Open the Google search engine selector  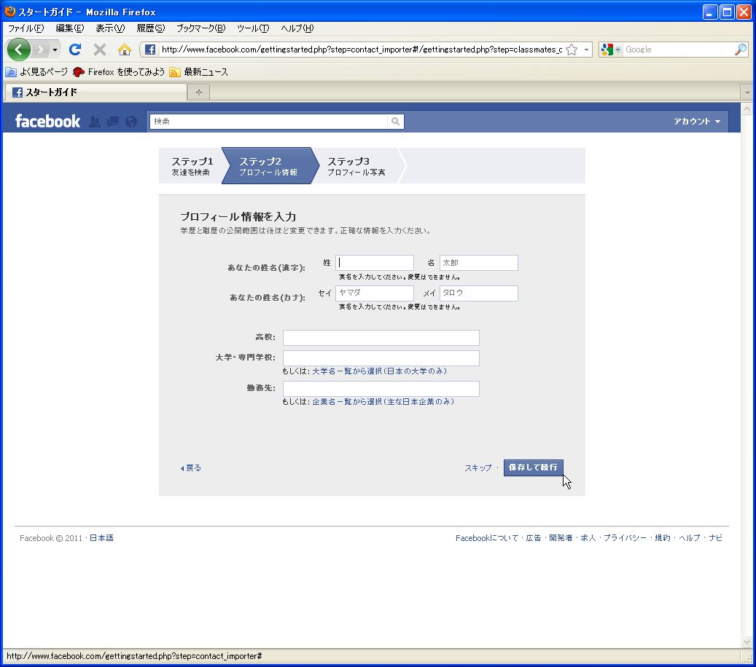point(610,50)
